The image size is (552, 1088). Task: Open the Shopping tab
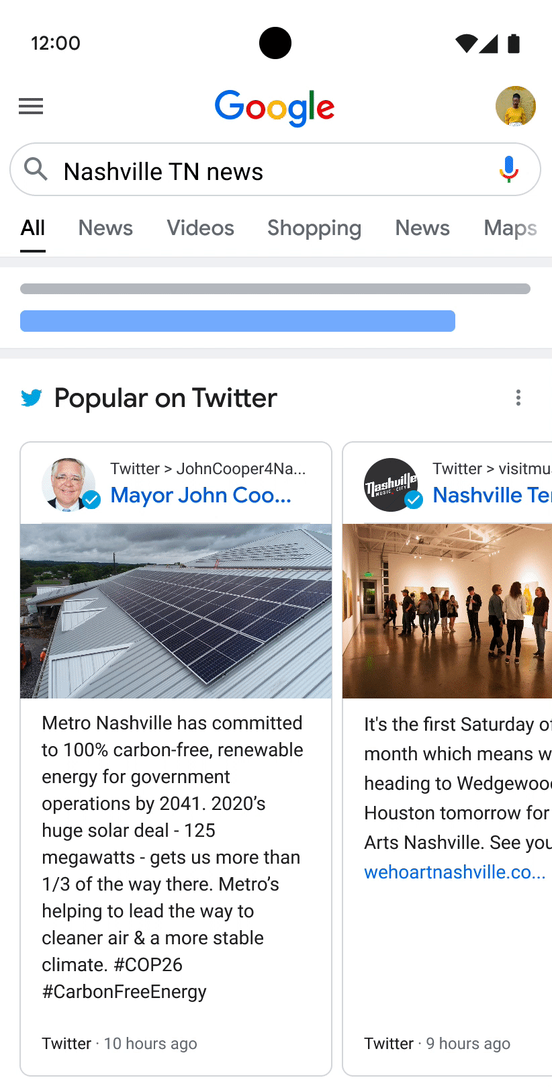point(314,228)
